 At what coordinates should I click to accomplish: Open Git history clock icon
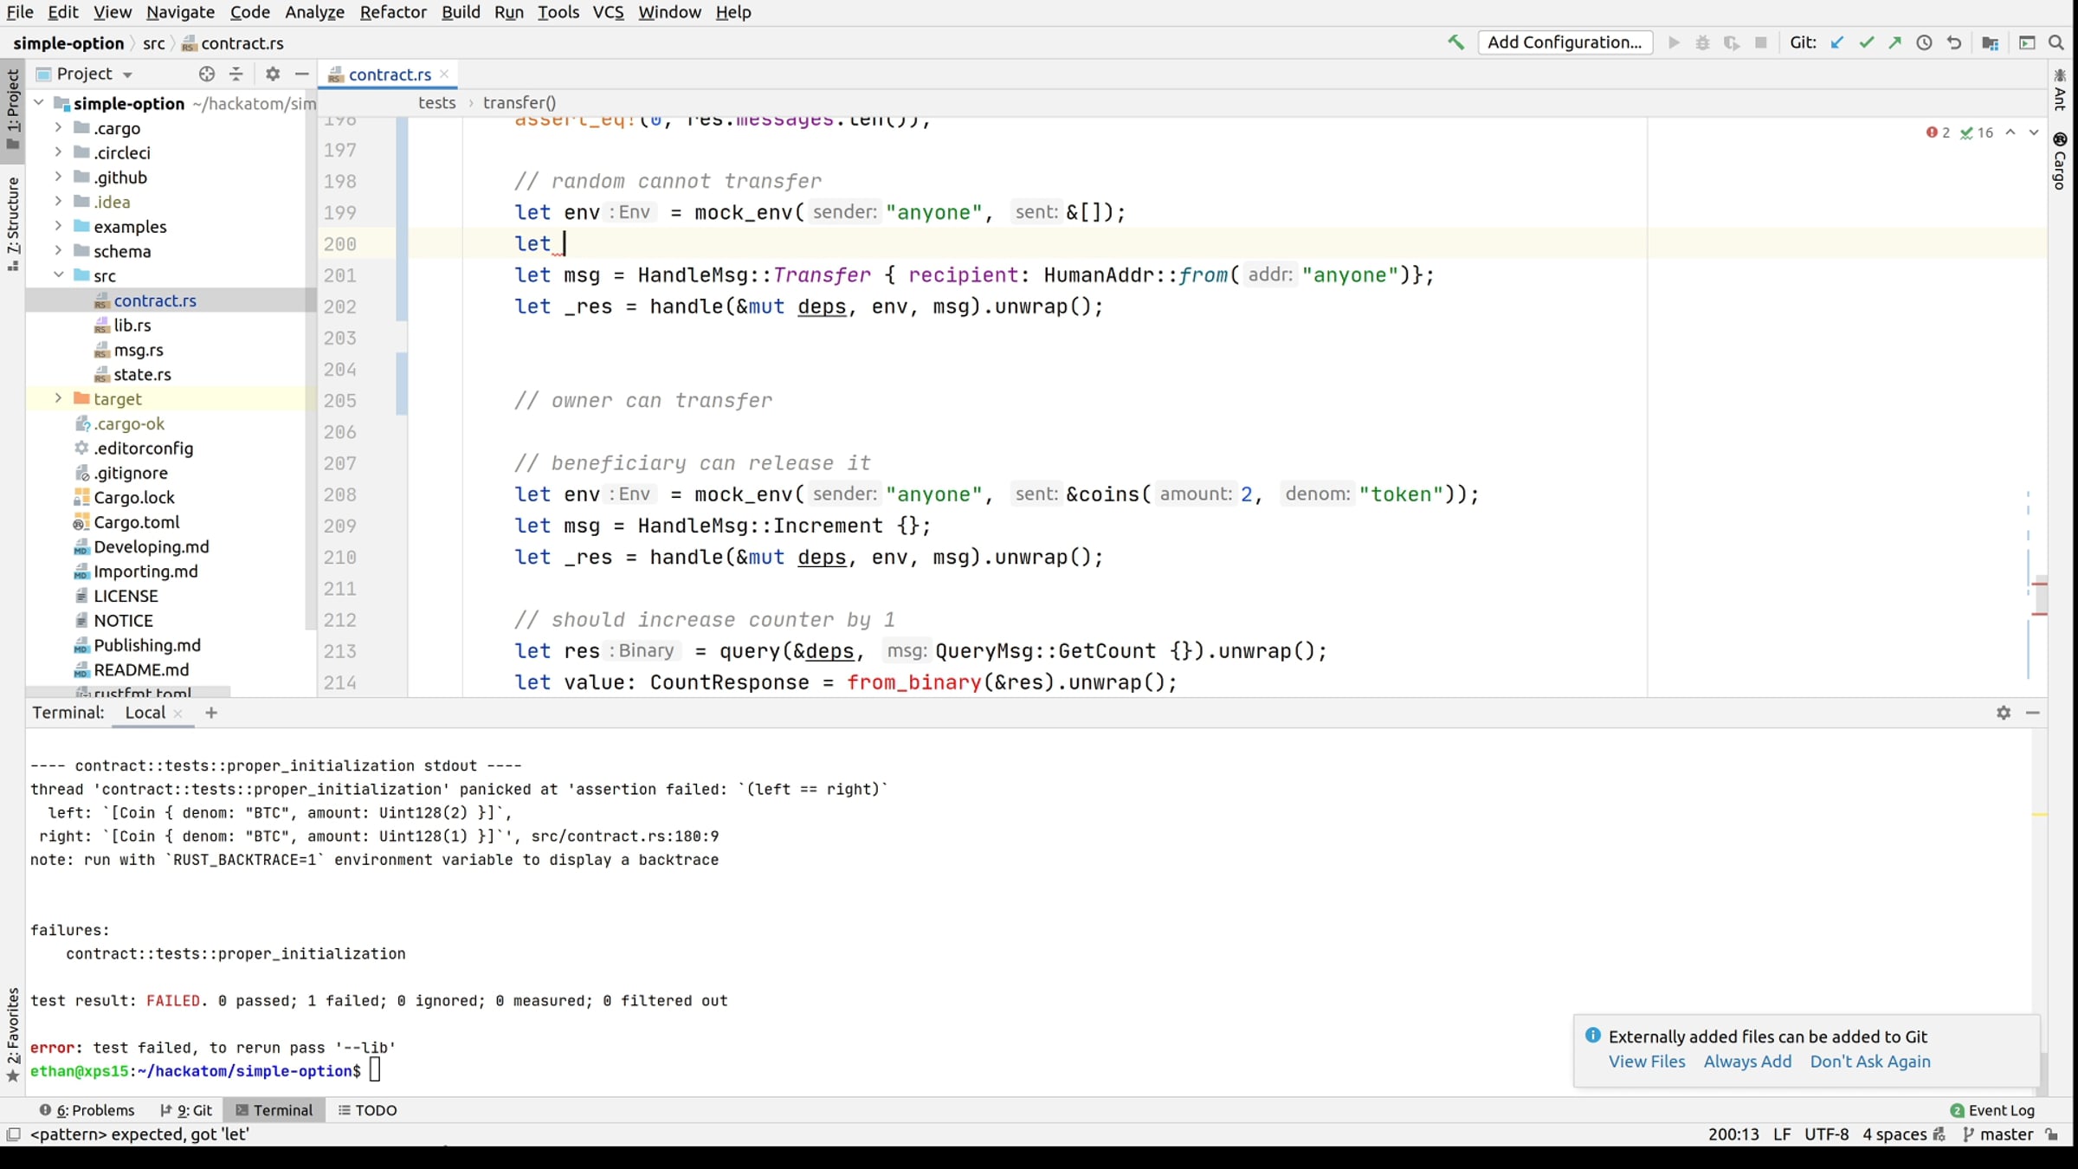[1924, 42]
